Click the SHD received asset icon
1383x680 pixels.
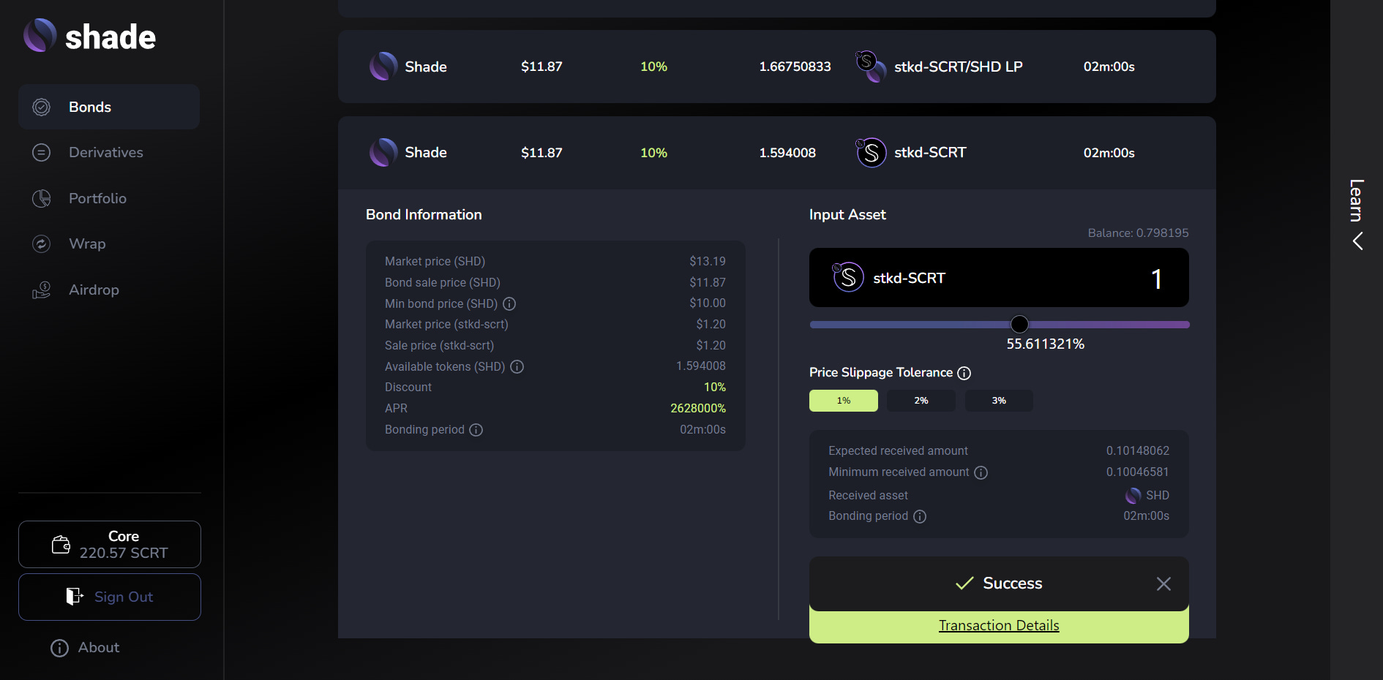pos(1133,496)
